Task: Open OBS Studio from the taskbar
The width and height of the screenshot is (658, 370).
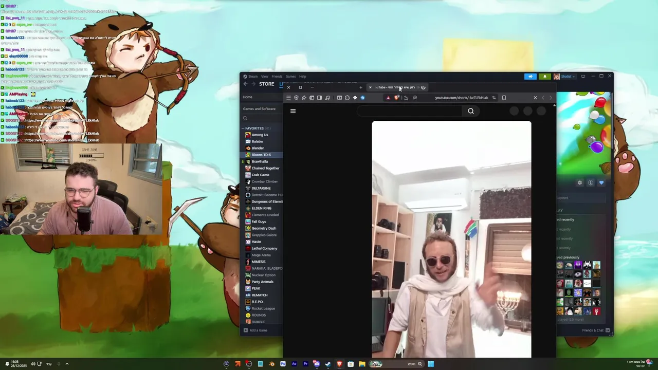Action: tap(249, 364)
